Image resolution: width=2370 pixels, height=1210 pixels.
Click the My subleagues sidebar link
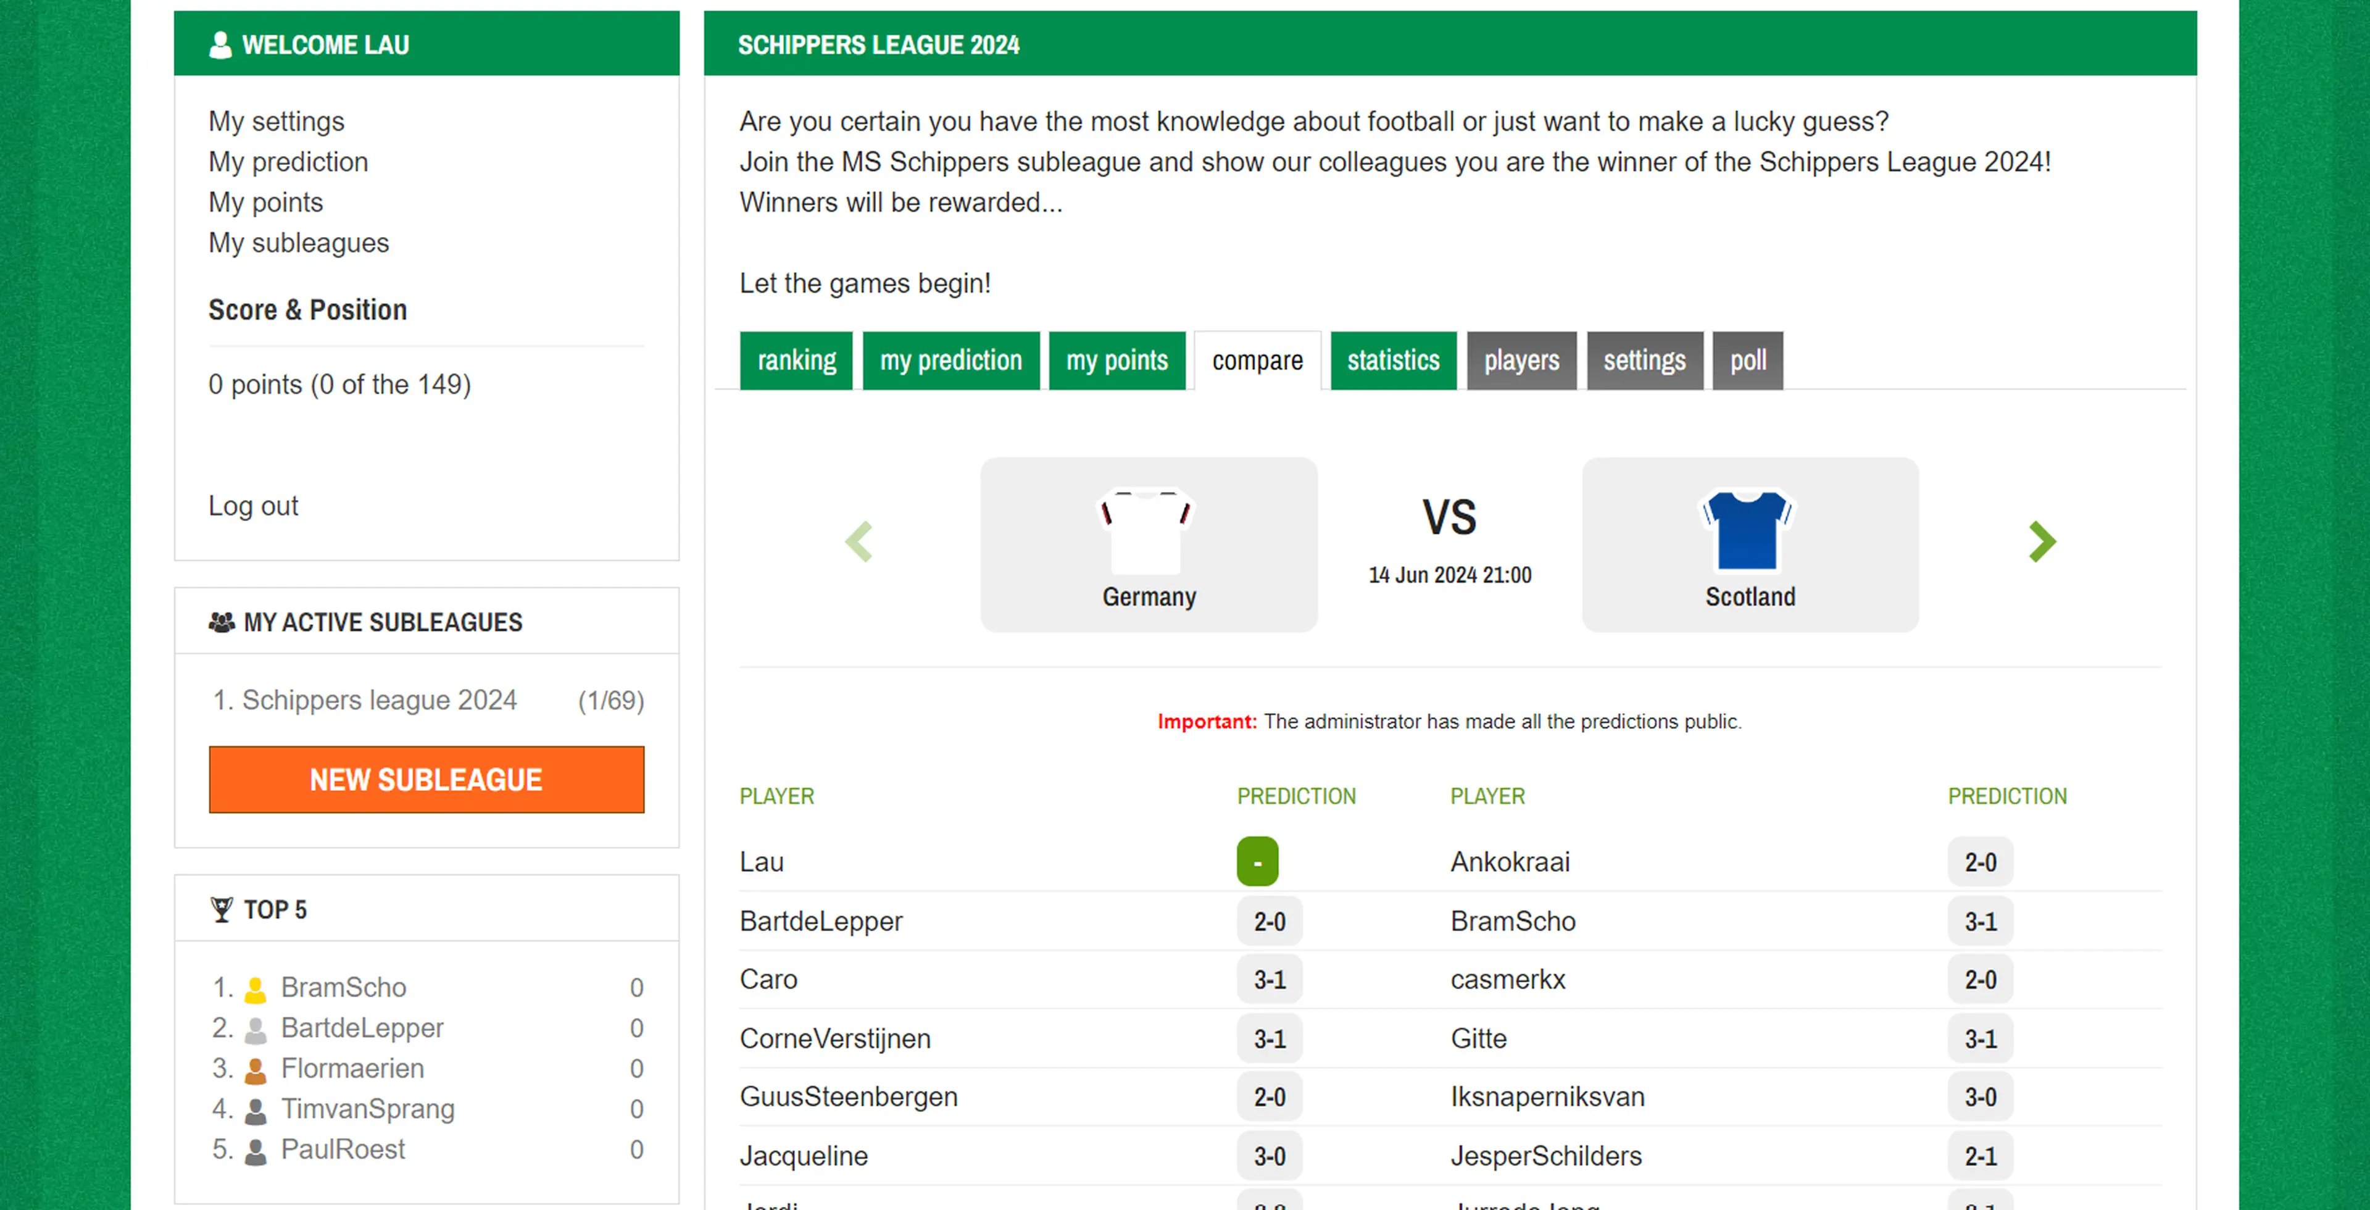point(298,243)
